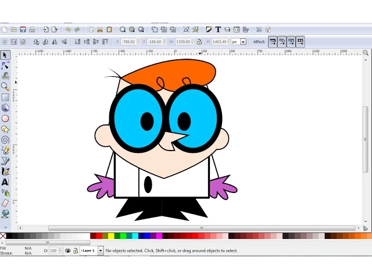Redo the last undone action
Image resolution: width=372 pixels, height=279 pixels.
point(77,30)
